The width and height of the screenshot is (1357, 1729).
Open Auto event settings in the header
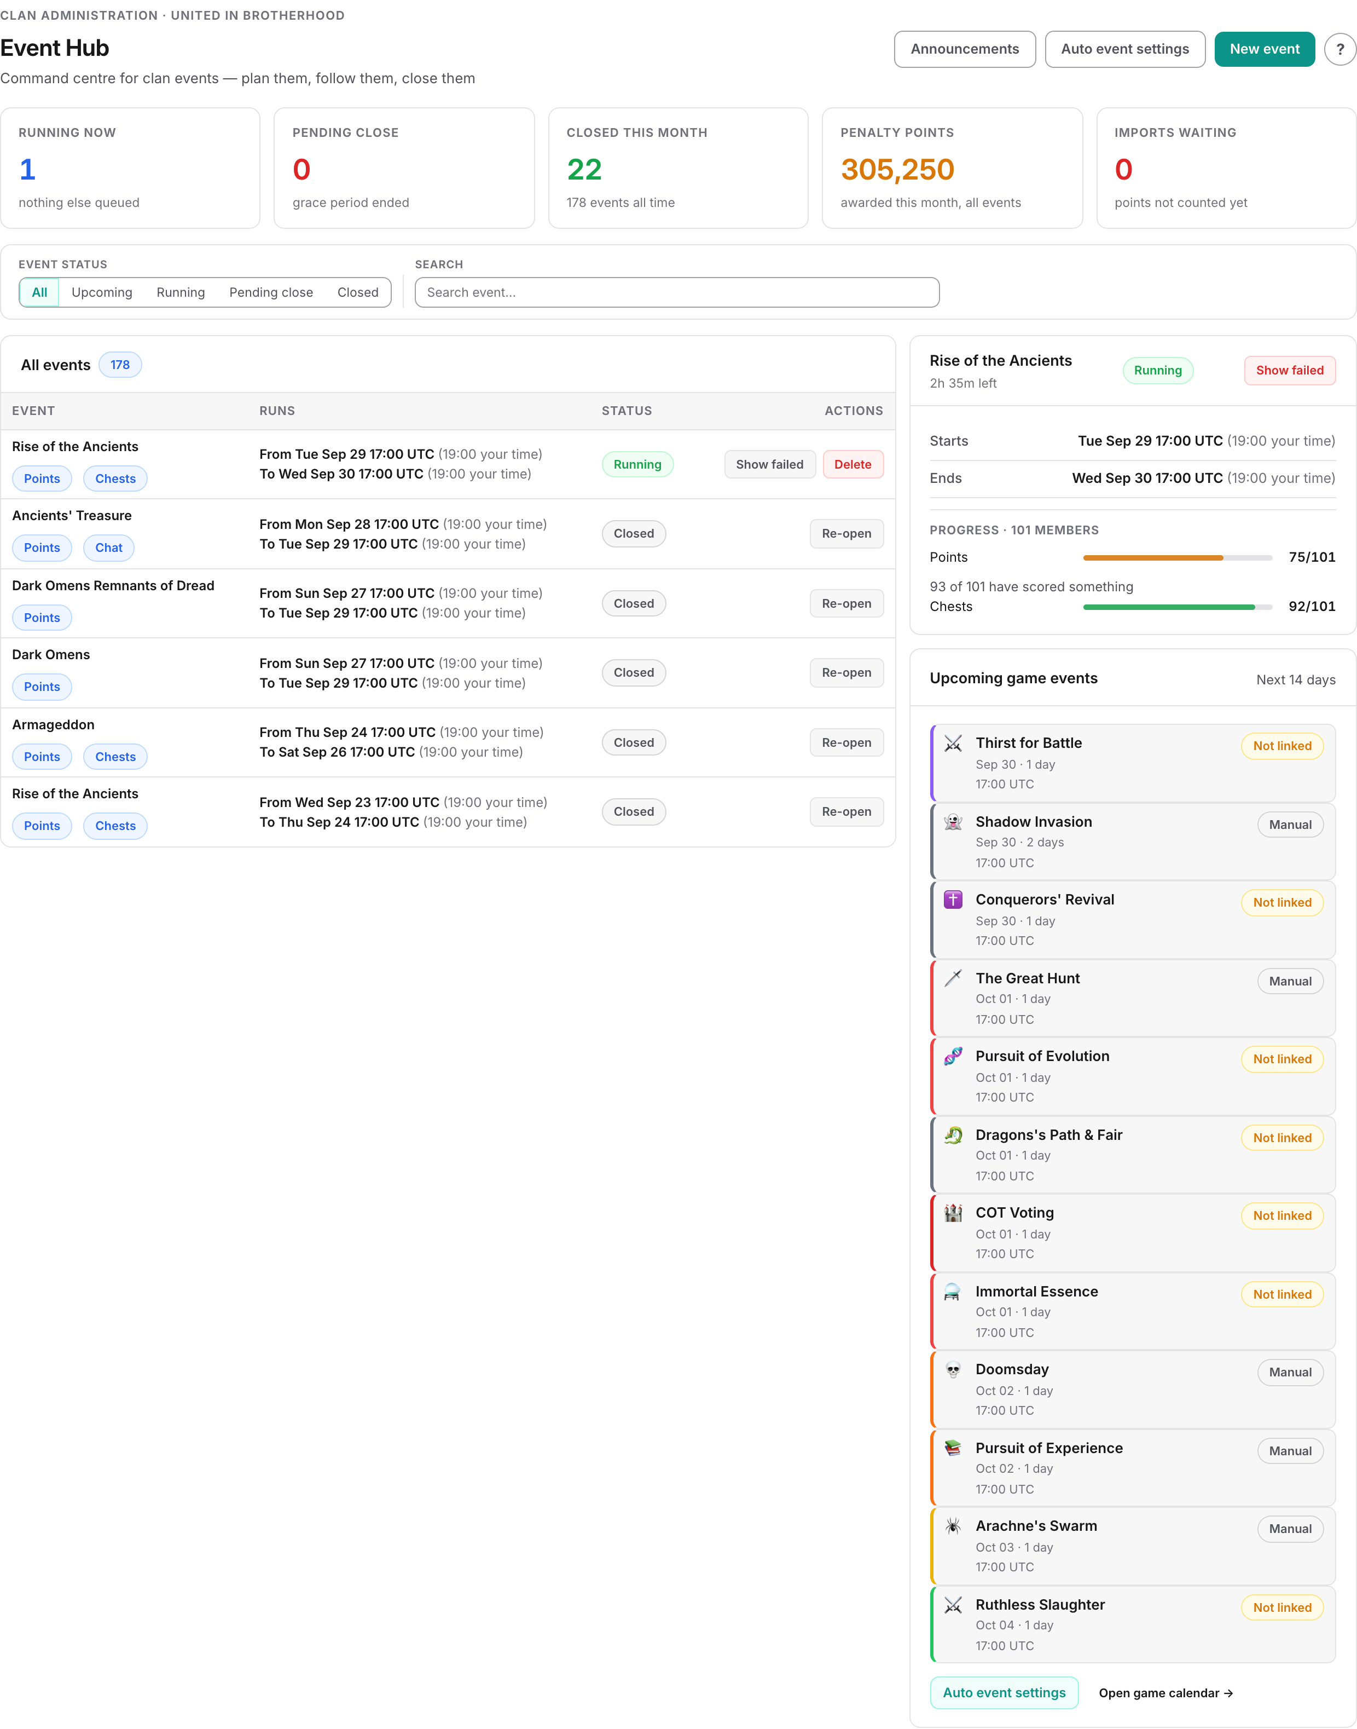click(x=1125, y=49)
